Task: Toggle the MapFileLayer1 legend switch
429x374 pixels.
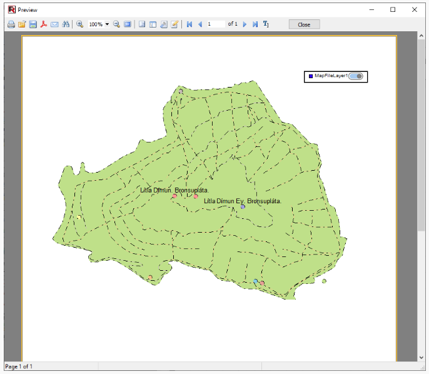Action: [356, 76]
